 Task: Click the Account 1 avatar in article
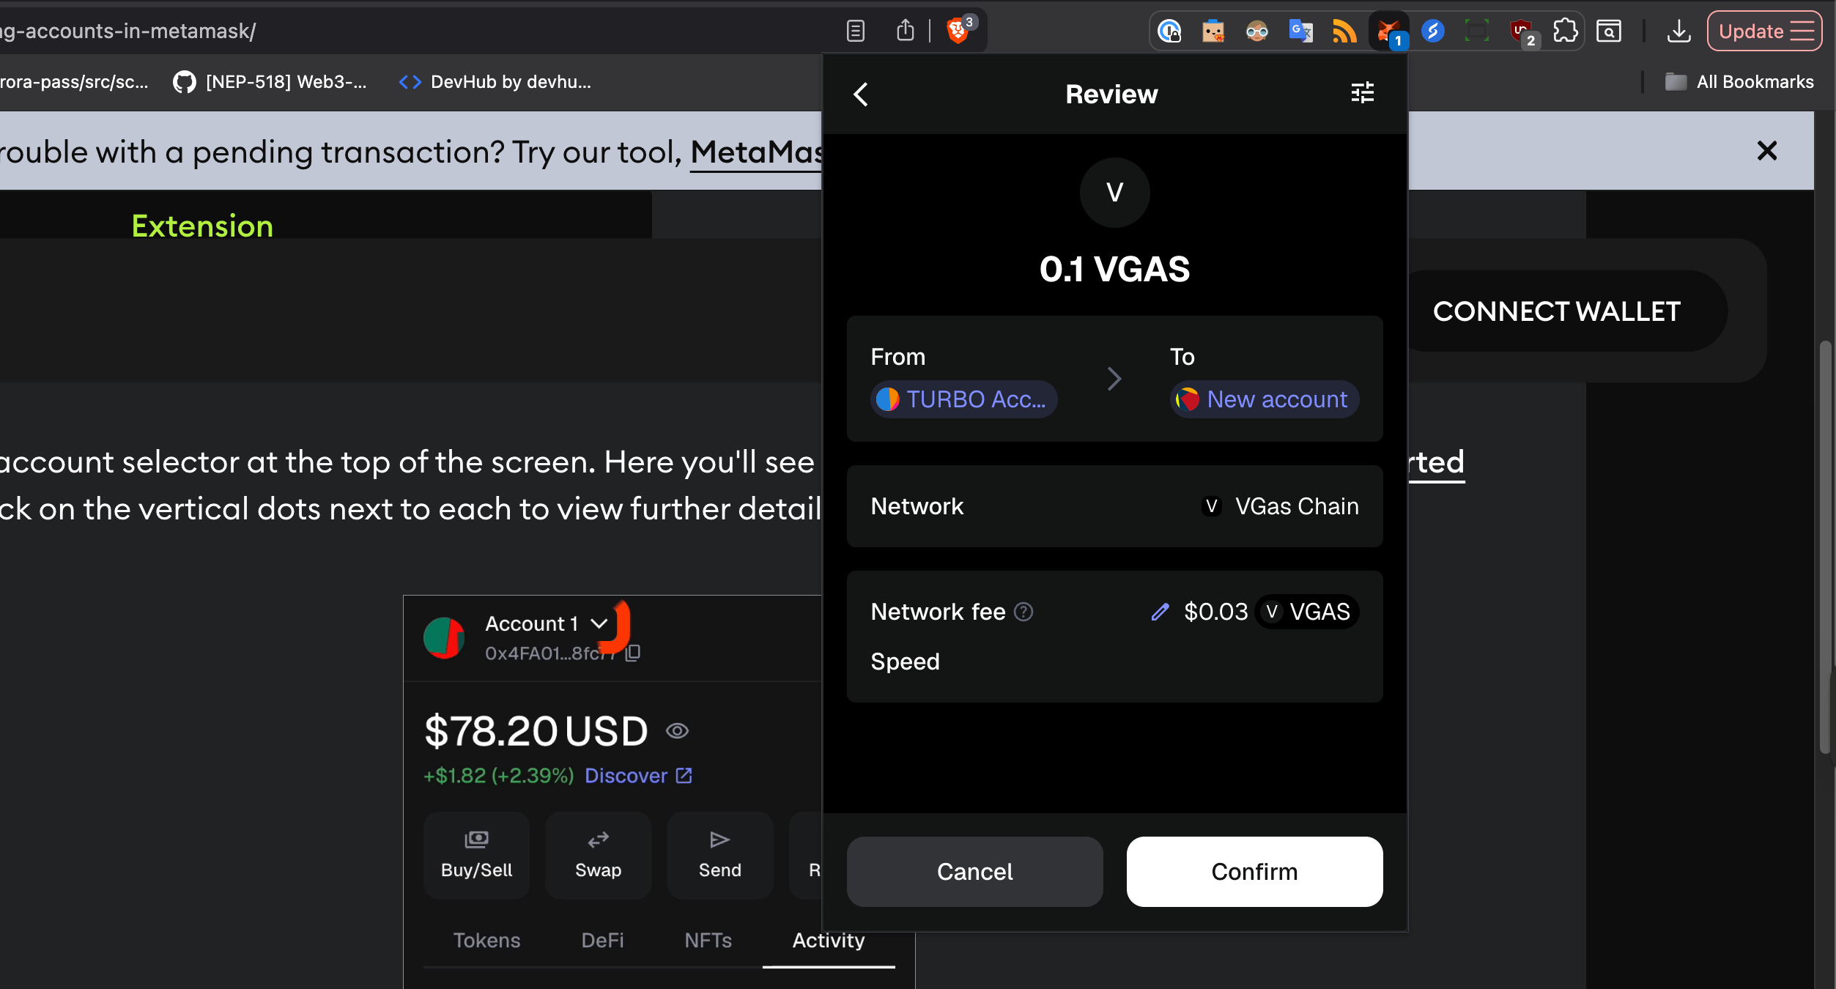pyautogui.click(x=444, y=637)
